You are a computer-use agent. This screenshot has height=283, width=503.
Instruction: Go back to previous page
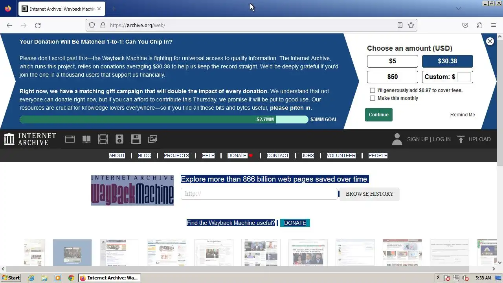(x=9, y=25)
